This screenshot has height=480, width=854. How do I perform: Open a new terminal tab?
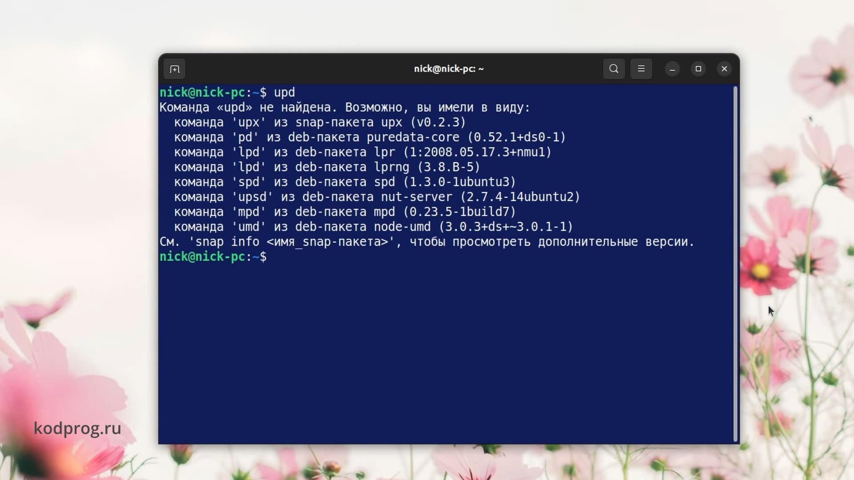pyautogui.click(x=174, y=69)
